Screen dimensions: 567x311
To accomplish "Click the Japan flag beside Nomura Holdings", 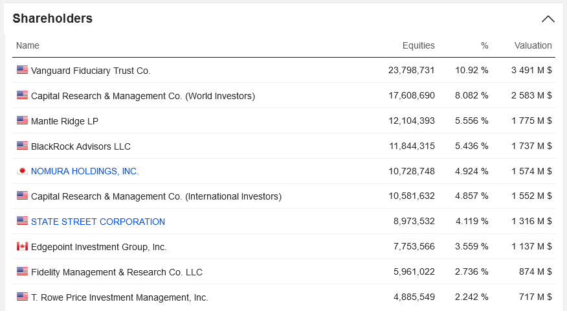I will pyautogui.click(x=22, y=170).
